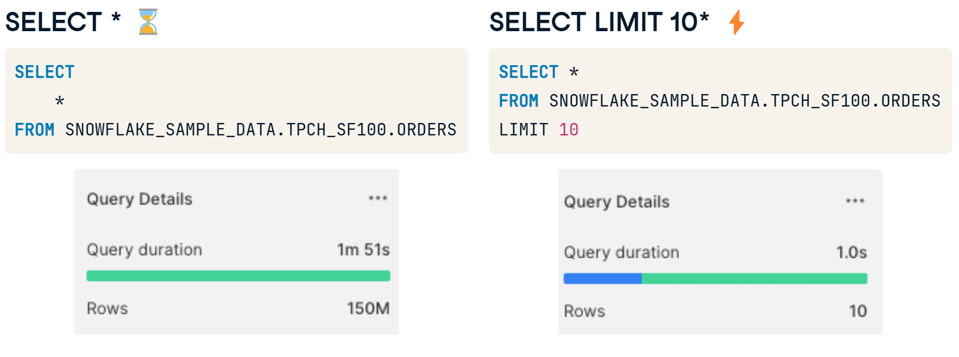This screenshot has width=959, height=357.
Task: Click the right Query Details title
Action: [617, 202]
